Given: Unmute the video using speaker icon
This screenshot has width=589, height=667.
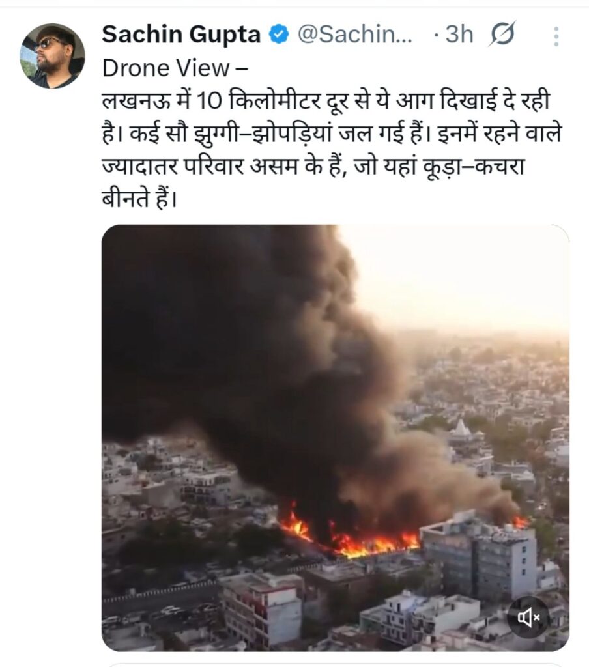Looking at the screenshot, I should (x=528, y=616).
